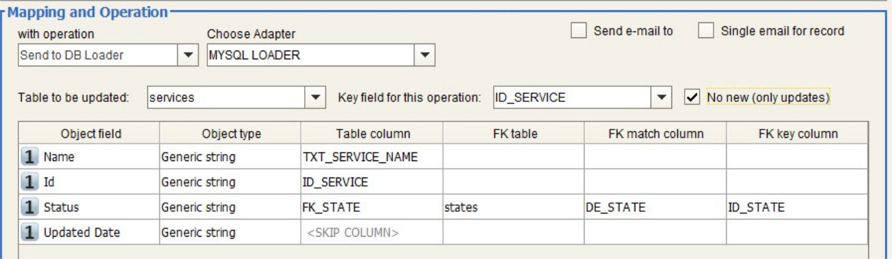Select the TXT_SERVICE_NAME table column cell
This screenshot has height=259, width=892.
372,157
